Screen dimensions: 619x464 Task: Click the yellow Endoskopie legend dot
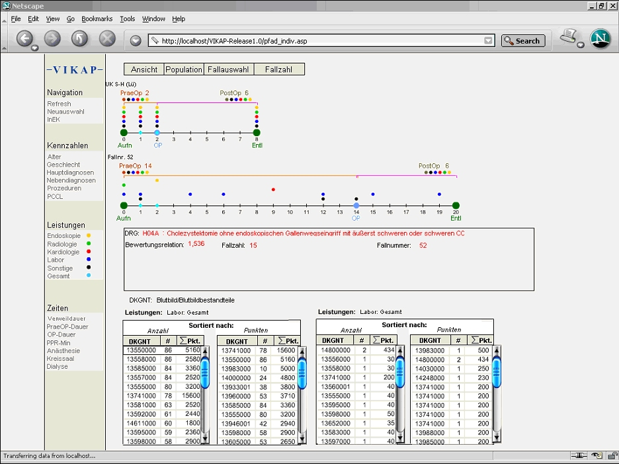tap(89, 235)
